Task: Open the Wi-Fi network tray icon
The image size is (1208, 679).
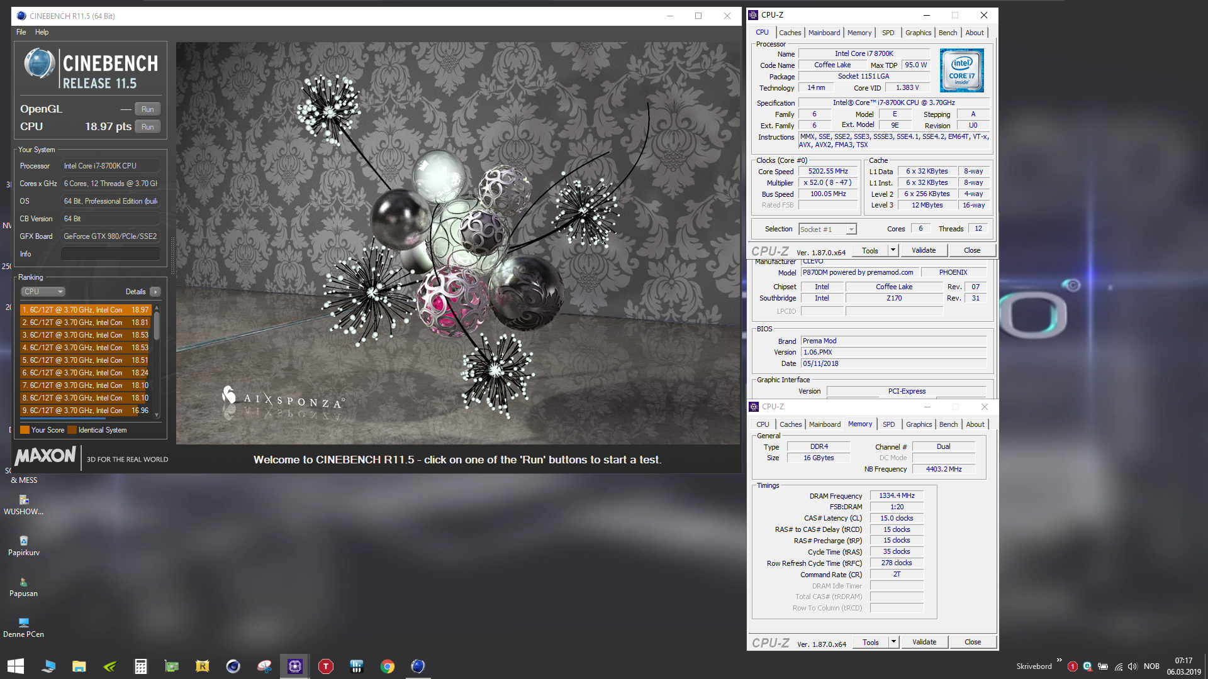Action: (x=1119, y=666)
